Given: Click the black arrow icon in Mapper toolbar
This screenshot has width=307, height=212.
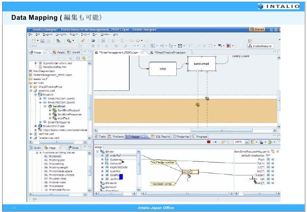Looking at the screenshot, I should pyautogui.click(x=215, y=142).
